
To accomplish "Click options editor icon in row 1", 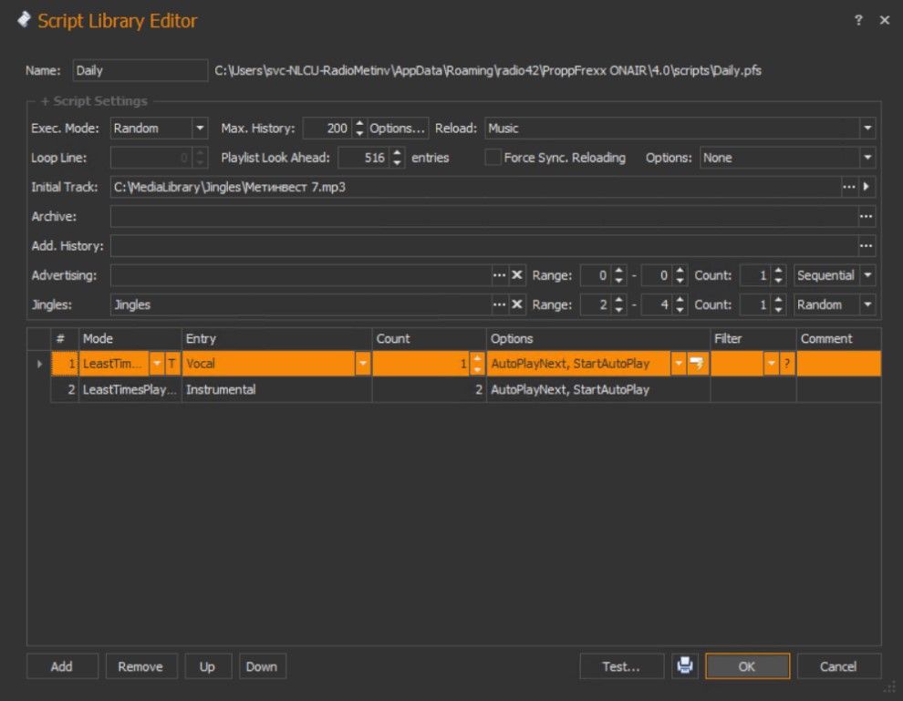I will click(699, 365).
